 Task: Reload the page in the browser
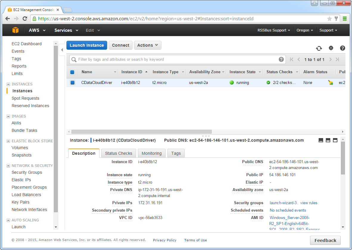[x=25, y=19]
